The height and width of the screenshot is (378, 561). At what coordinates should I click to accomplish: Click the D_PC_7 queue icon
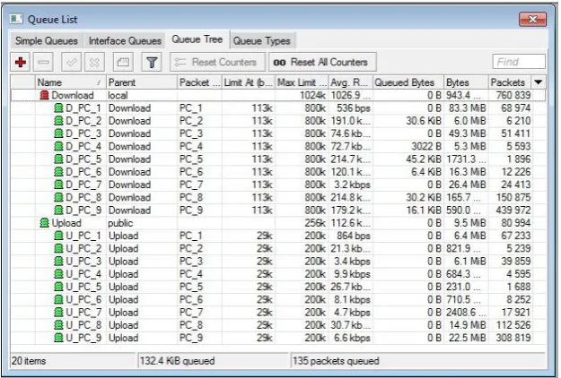tap(58, 185)
